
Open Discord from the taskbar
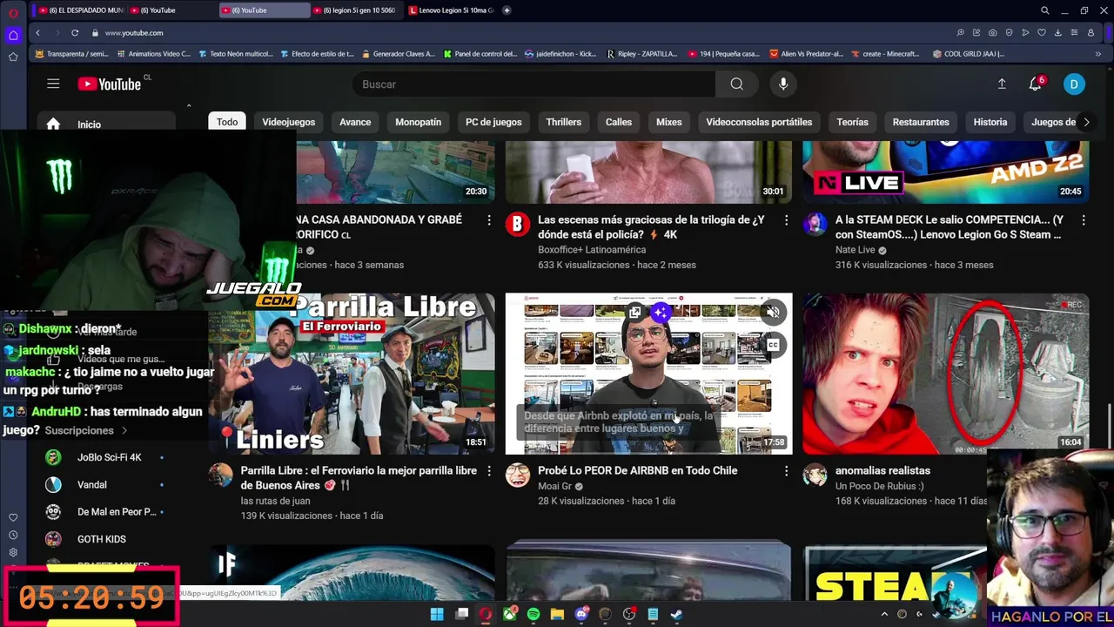(x=581, y=614)
